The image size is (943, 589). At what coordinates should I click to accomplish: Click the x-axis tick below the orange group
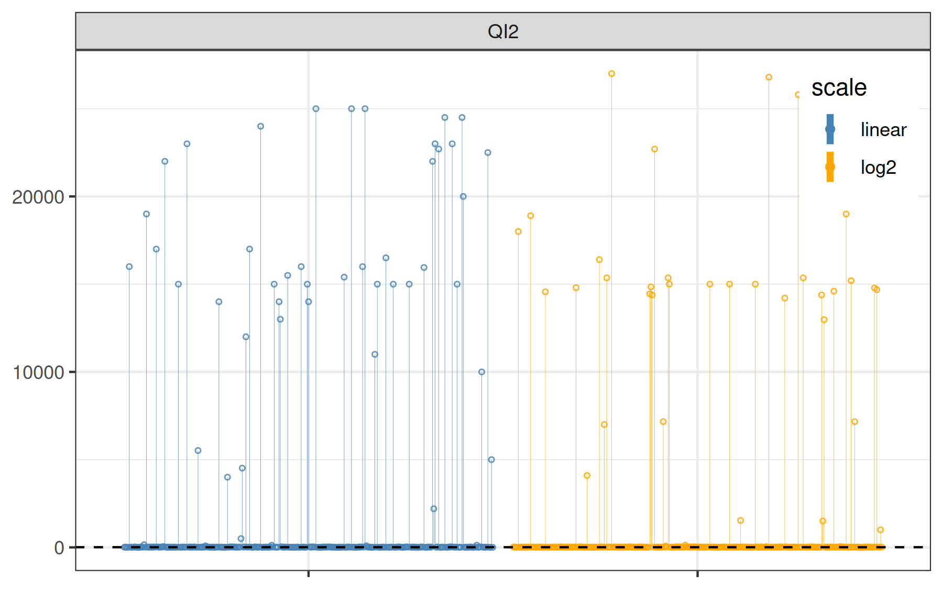coord(697,574)
